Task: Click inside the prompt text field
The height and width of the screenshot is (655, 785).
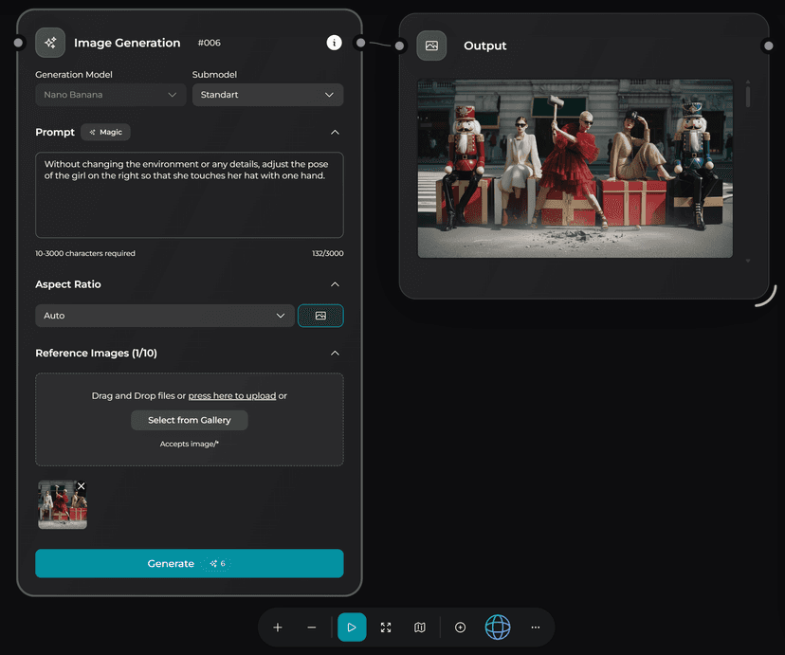Action: pyautogui.click(x=189, y=204)
